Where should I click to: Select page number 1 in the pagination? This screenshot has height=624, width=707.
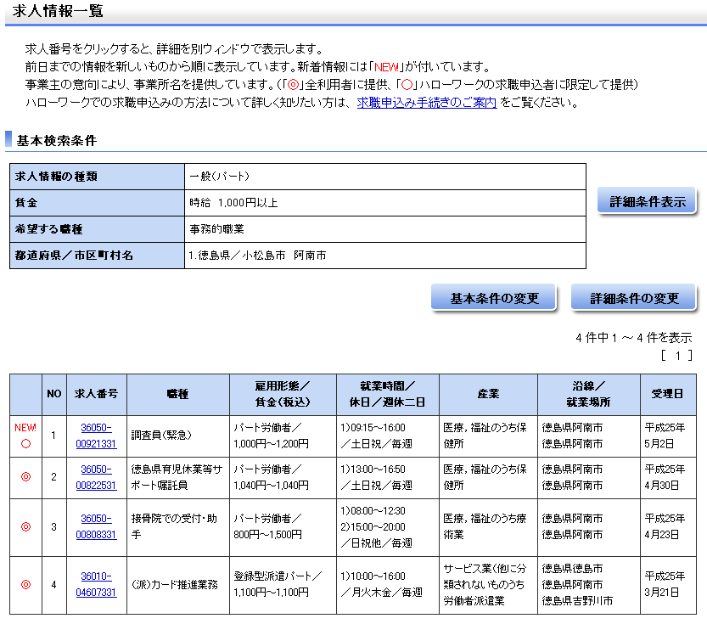[677, 356]
